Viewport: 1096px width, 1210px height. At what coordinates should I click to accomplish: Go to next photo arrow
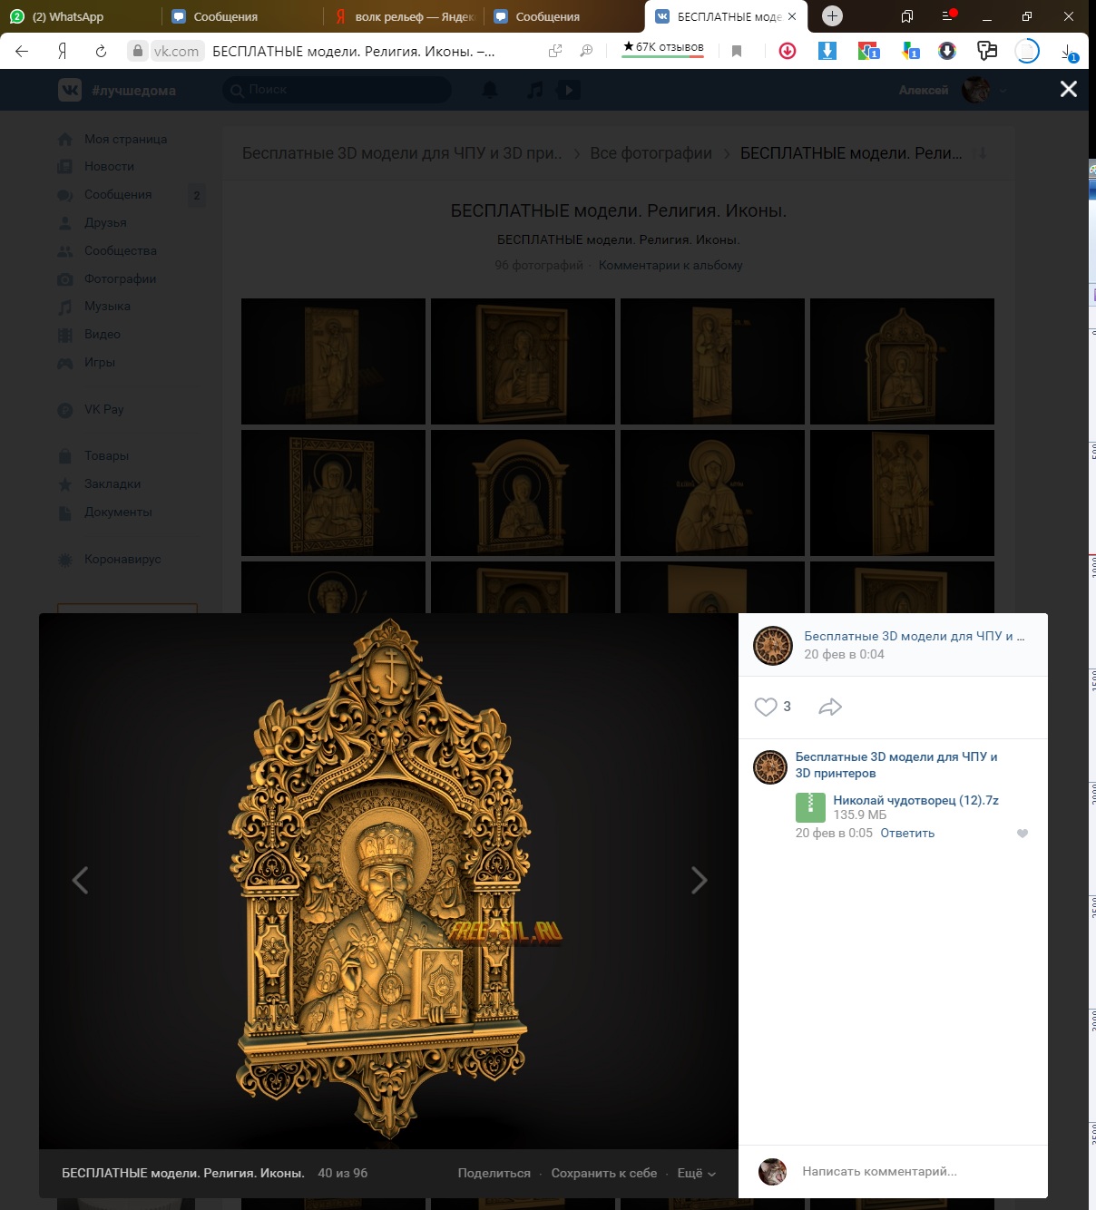[699, 880]
